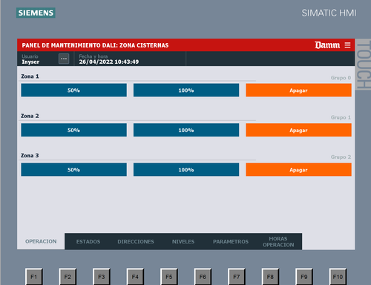Click the F2 function key
371x285 pixels.
click(x=68, y=277)
